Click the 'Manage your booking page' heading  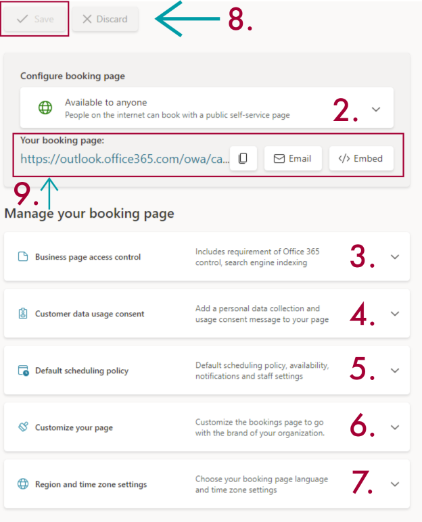89,214
